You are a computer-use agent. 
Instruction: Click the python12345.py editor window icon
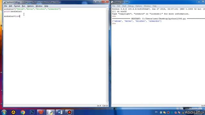(4, 2)
